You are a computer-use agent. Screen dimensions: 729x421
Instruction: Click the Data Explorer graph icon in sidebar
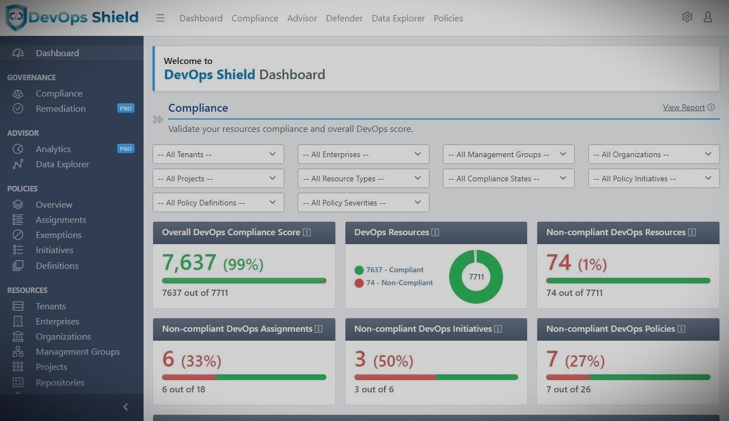[x=18, y=164]
